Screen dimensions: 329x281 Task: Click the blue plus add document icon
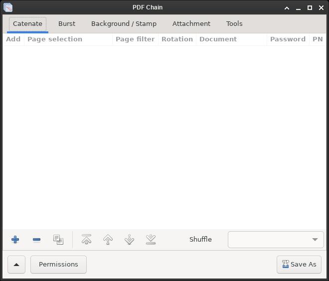(x=15, y=239)
